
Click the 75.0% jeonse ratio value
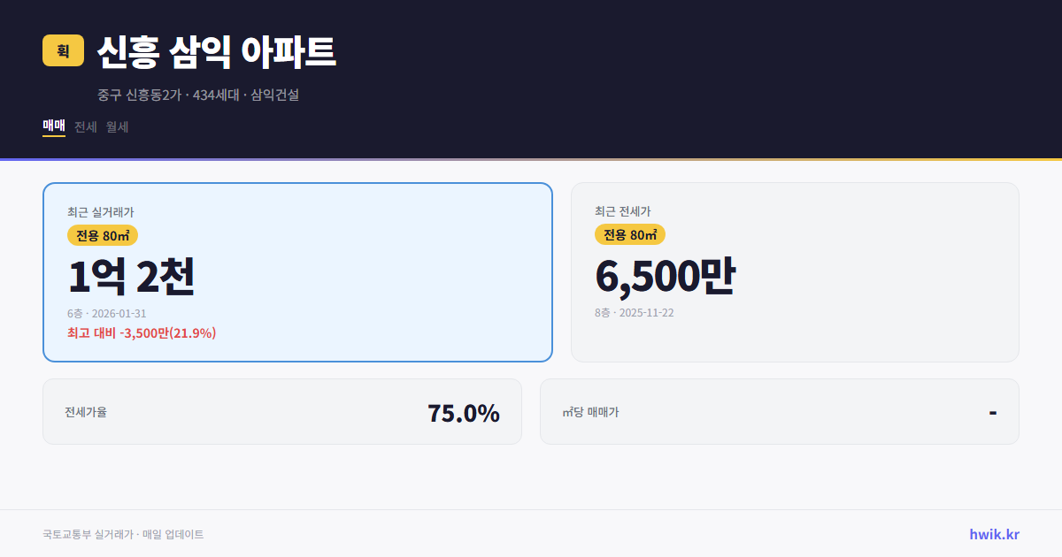463,411
